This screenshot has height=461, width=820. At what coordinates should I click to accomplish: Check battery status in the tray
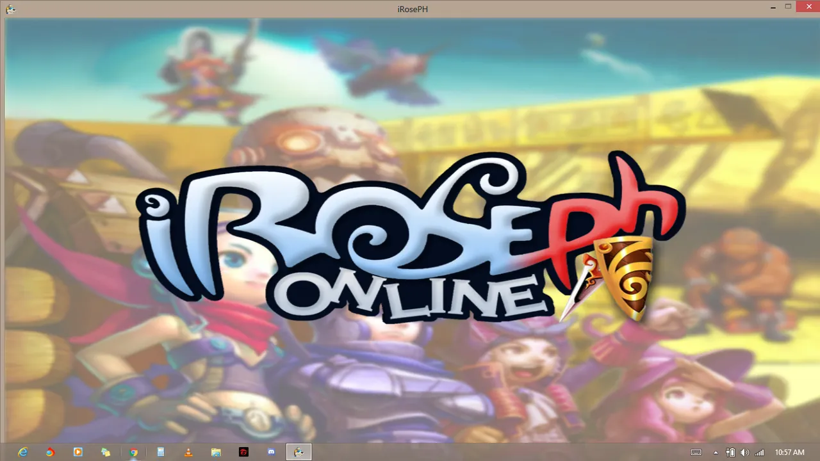[730, 453]
